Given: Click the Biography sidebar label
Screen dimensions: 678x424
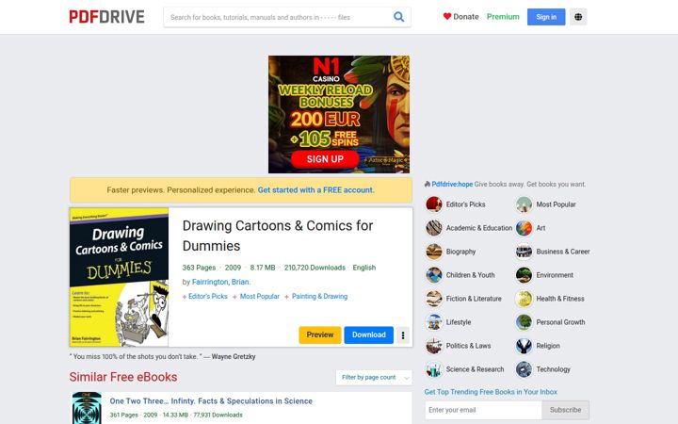Looking at the screenshot, I should tap(460, 252).
